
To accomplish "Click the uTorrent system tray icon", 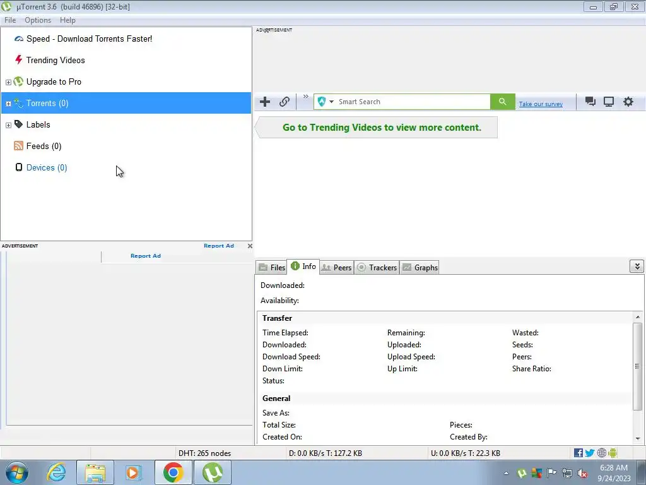I will [x=522, y=474].
